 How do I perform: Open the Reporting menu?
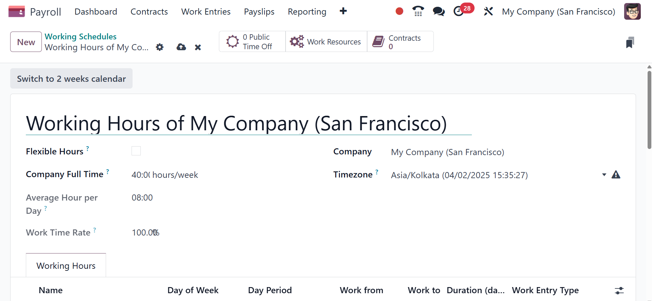click(307, 12)
